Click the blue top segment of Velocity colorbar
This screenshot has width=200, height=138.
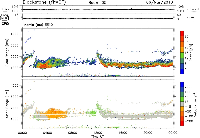click(182, 85)
